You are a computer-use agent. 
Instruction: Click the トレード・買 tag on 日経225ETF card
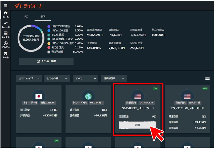30,103
